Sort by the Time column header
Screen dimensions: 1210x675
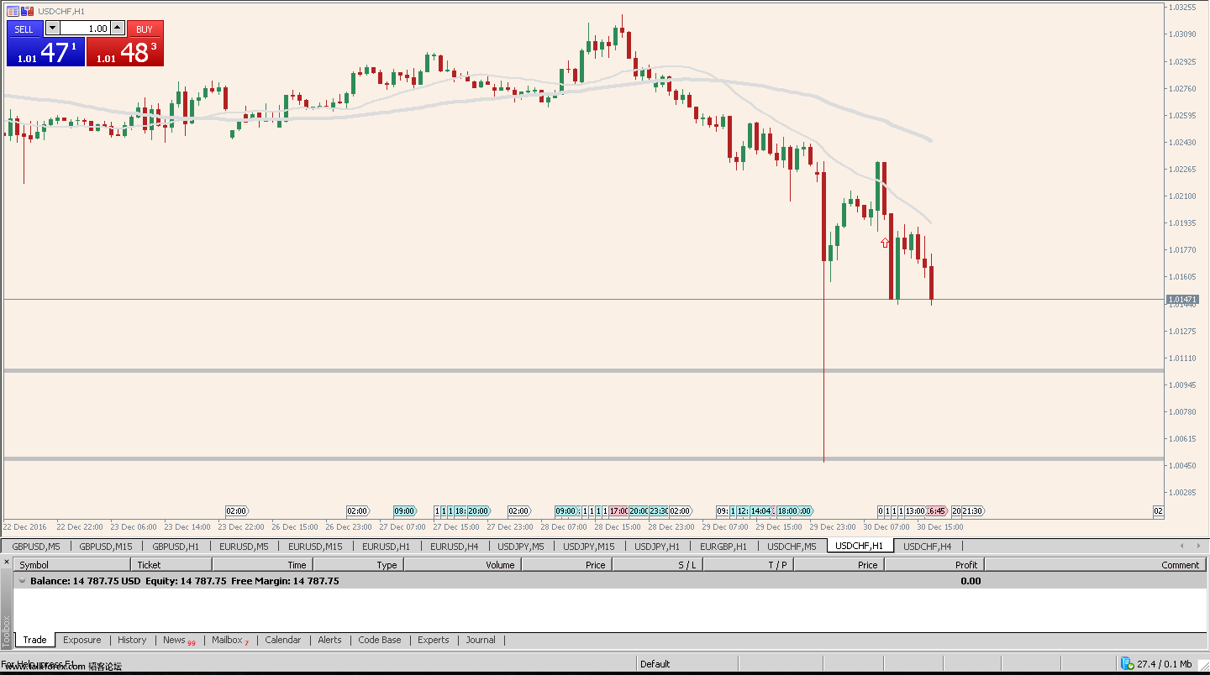[263, 565]
